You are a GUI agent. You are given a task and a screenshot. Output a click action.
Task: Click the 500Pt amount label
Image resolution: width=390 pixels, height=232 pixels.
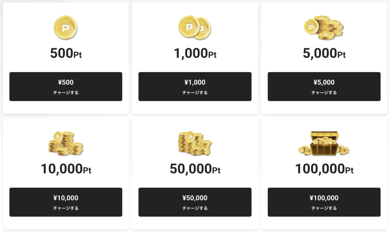(x=66, y=53)
